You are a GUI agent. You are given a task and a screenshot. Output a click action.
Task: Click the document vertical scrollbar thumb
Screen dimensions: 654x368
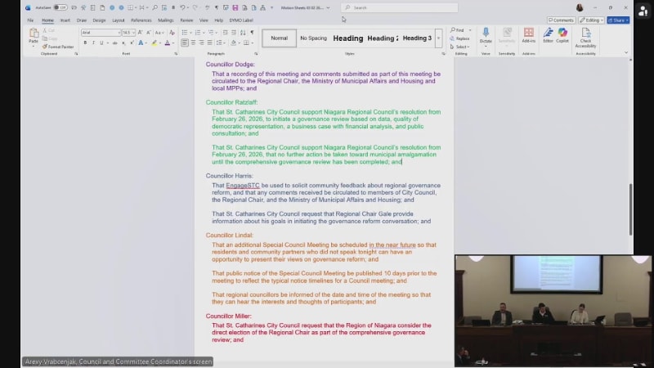click(x=630, y=209)
